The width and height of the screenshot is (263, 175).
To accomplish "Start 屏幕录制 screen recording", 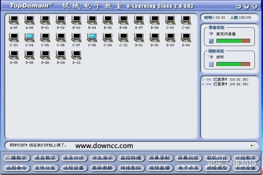I will [159, 158].
